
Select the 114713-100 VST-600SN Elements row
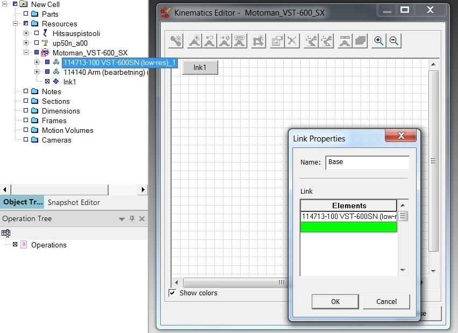(x=349, y=216)
